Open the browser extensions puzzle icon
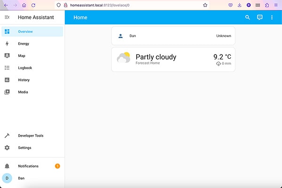282x188 pixels. pyautogui.click(x=267, y=5)
